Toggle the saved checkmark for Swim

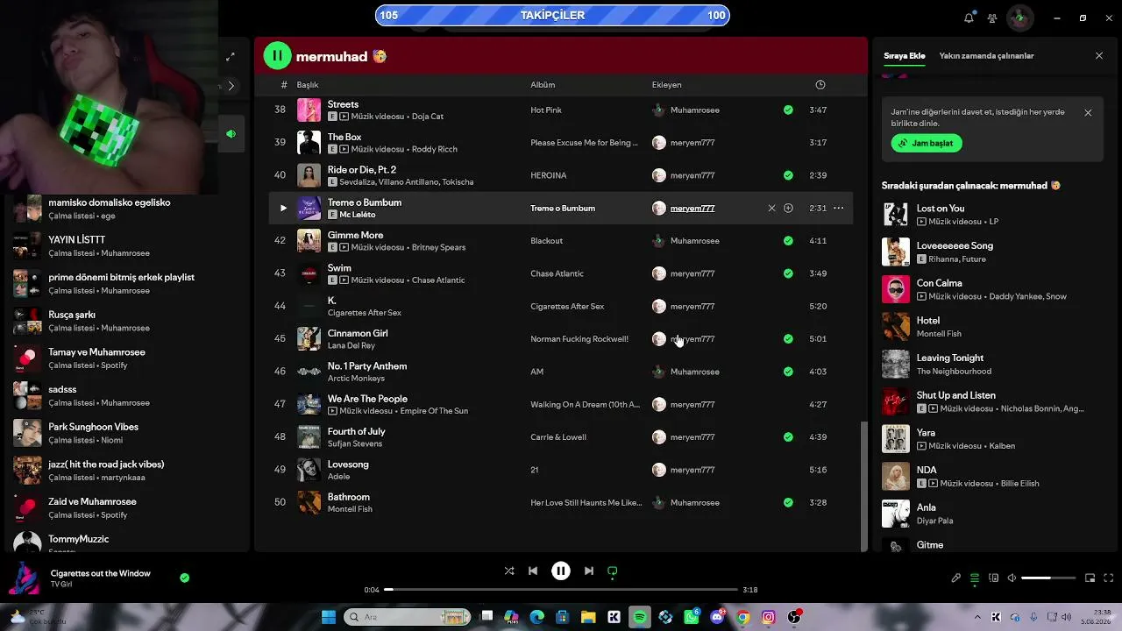[x=788, y=273]
